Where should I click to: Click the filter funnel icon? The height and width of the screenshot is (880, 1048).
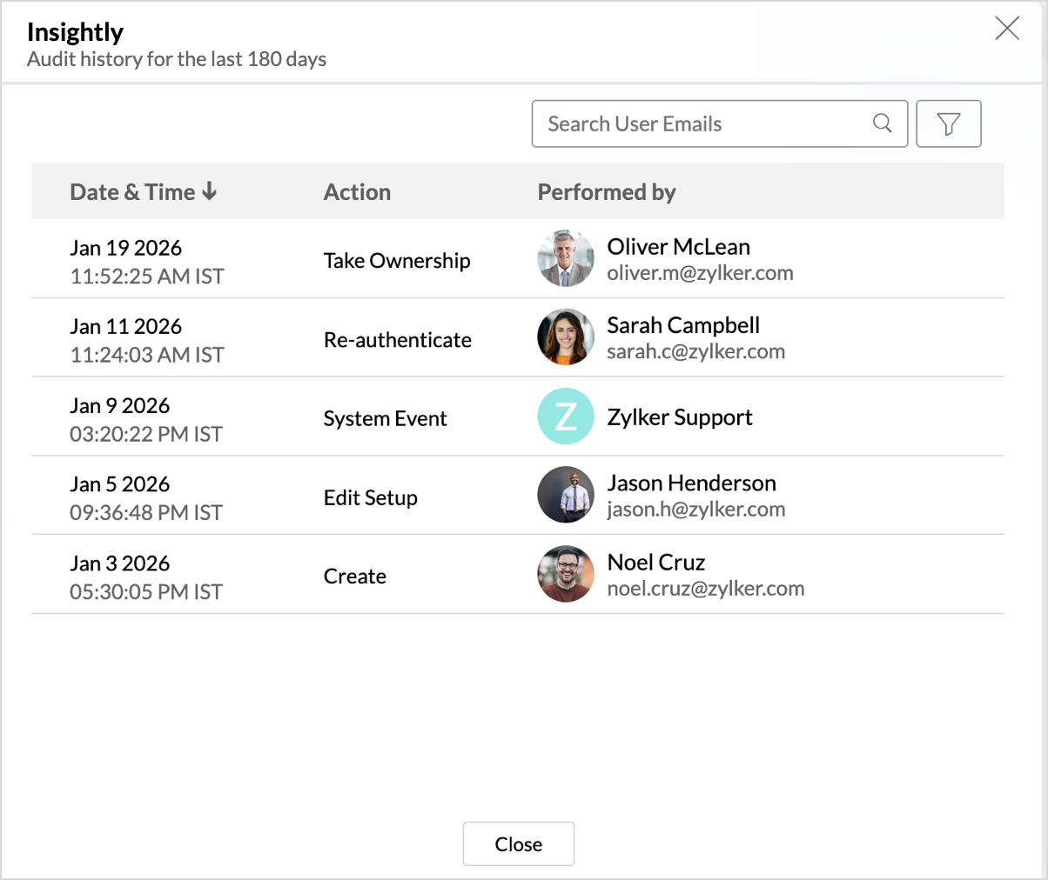click(x=949, y=124)
